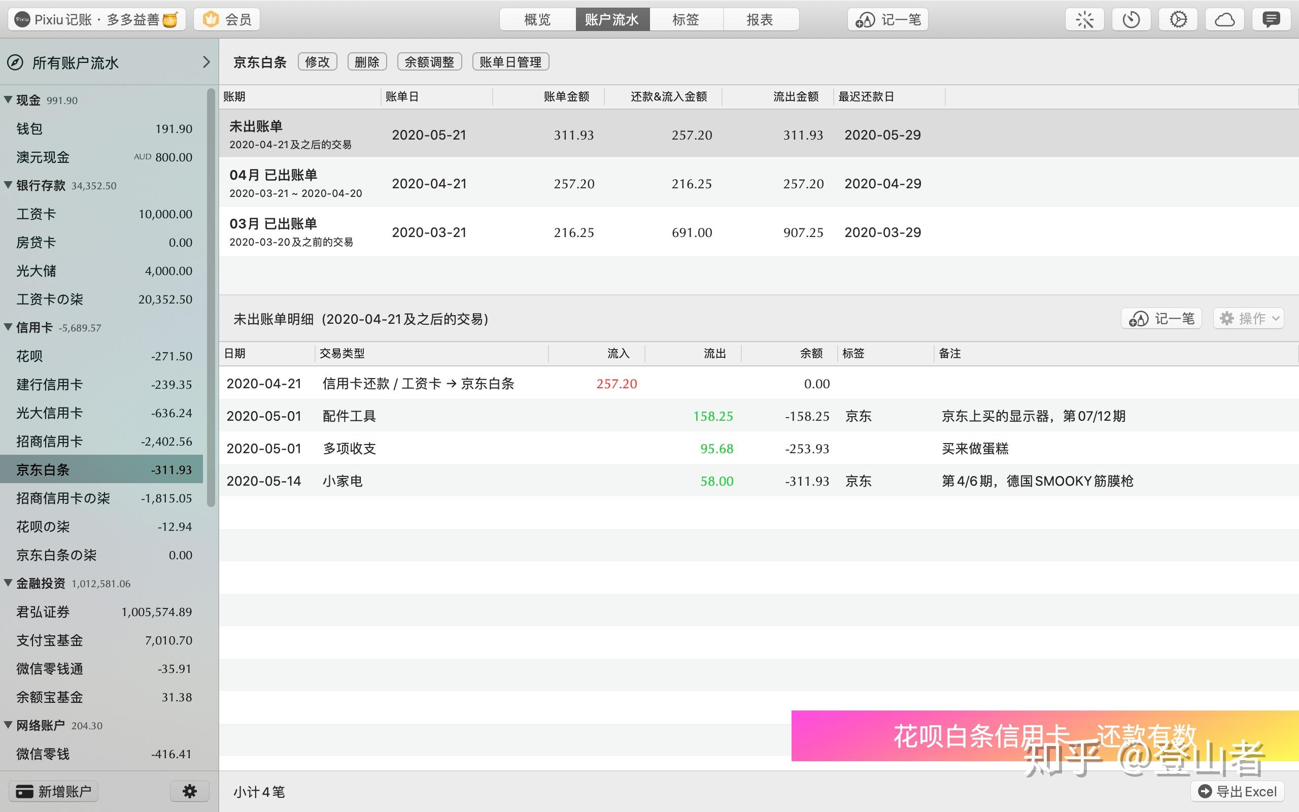The height and width of the screenshot is (812, 1299).
Task: Click 记一笔 in the unbilled detail section
Action: tap(1161, 319)
